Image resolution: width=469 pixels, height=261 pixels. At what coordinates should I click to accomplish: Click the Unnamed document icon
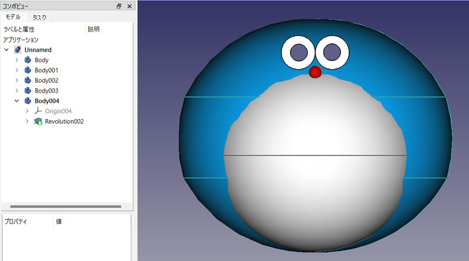18,50
